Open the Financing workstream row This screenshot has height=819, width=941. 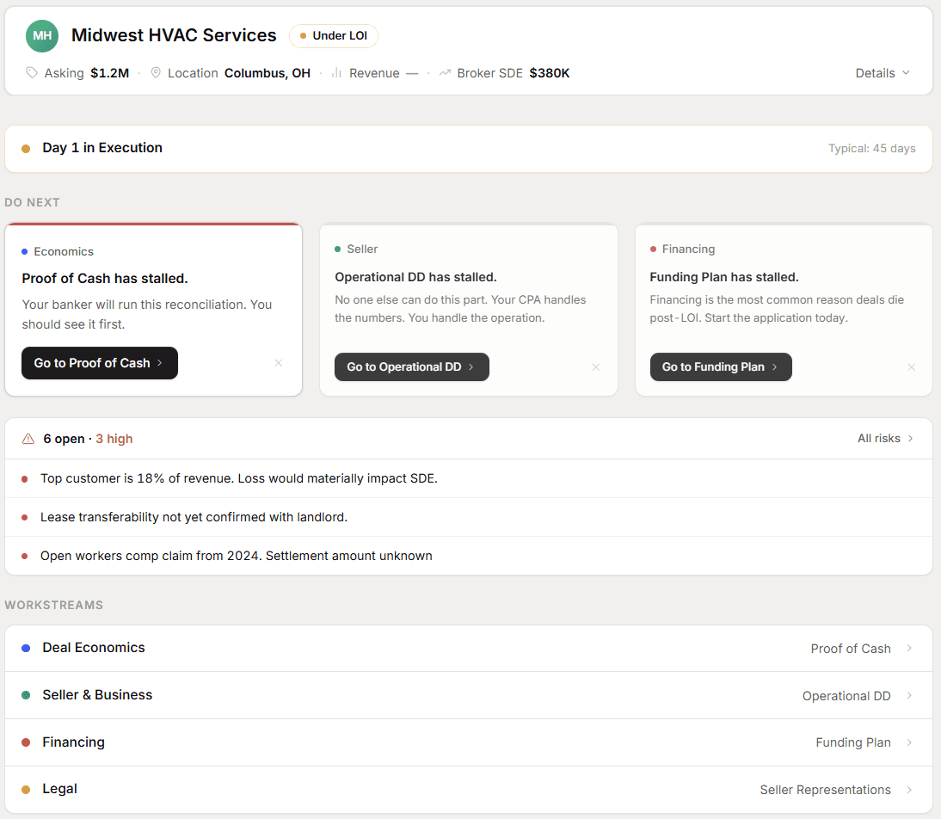[x=469, y=742]
